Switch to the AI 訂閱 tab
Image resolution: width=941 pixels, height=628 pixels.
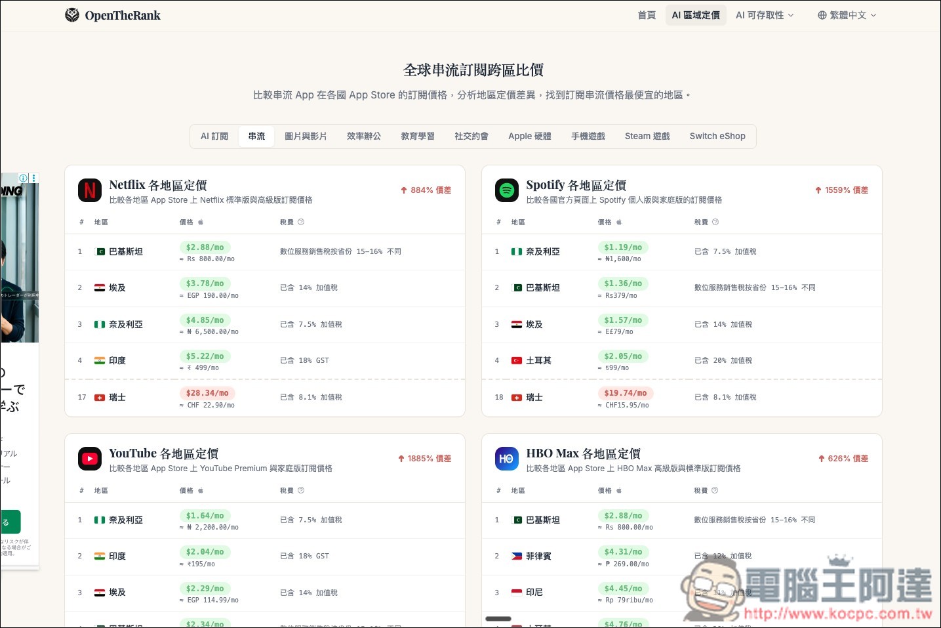pos(214,136)
